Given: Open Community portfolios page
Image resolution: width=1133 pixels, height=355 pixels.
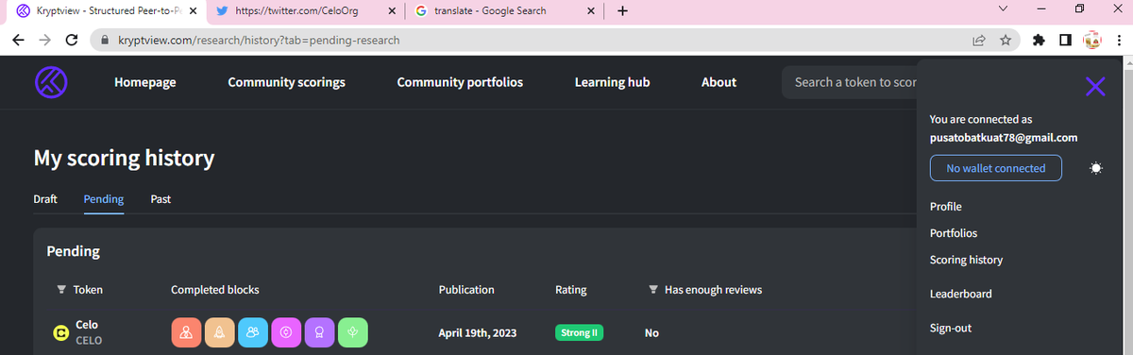Looking at the screenshot, I should pos(460,82).
